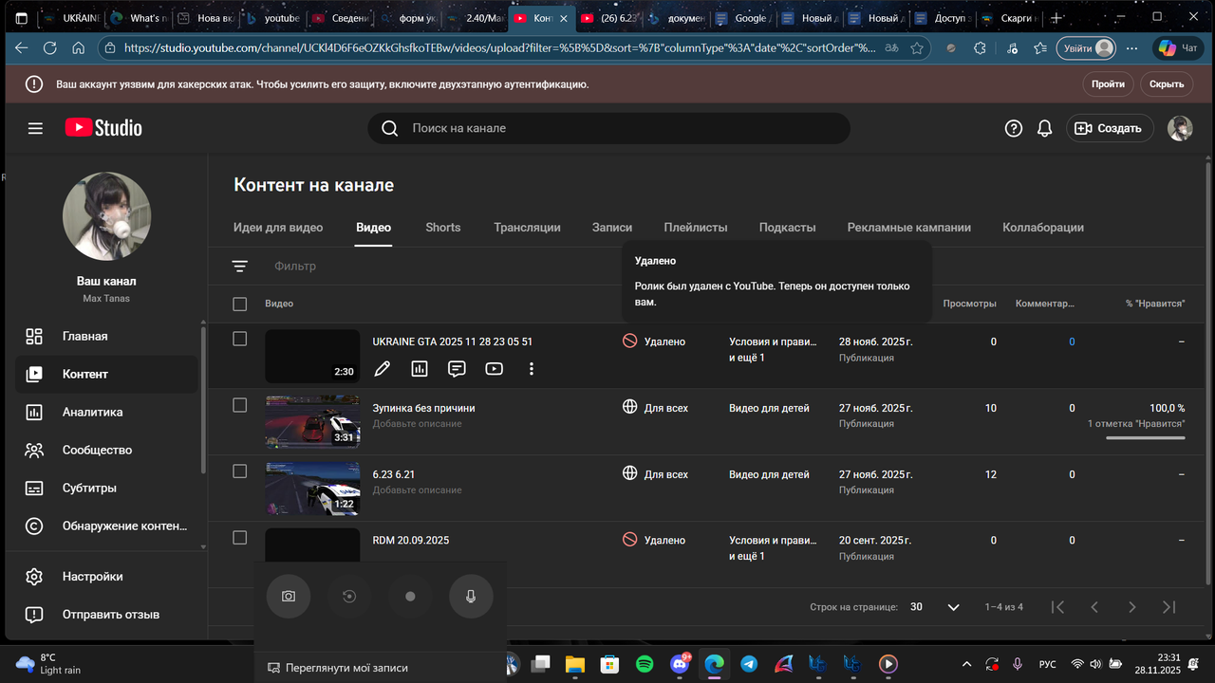Switch to the Идеи для видео tab
The image size is (1215, 683).
[x=278, y=228]
